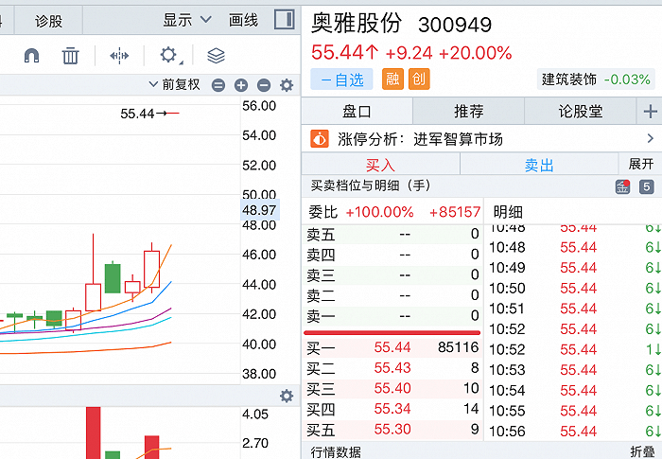Image resolution: width=662 pixels, height=459 pixels.
Task: Click the 48.97 price axis marker
Action: (260, 210)
